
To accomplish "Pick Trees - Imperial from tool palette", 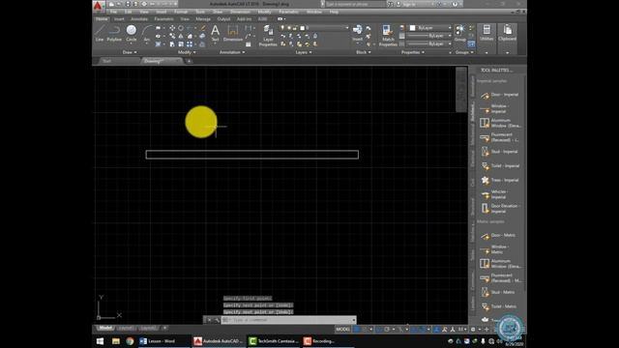I will (x=500, y=180).
